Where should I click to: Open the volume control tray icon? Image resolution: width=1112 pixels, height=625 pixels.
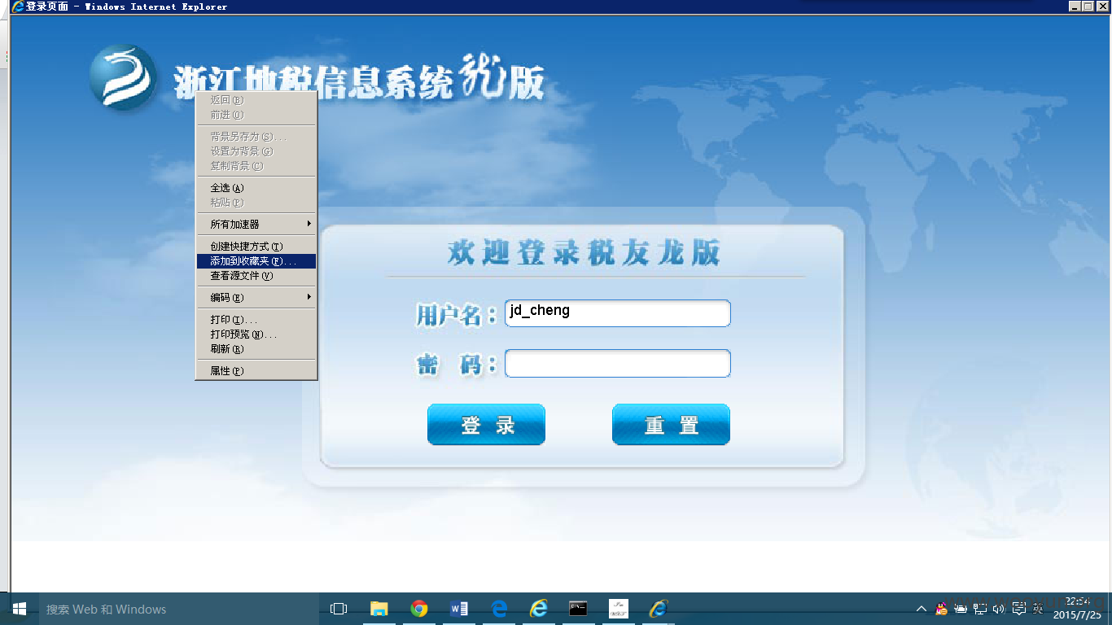click(x=999, y=609)
